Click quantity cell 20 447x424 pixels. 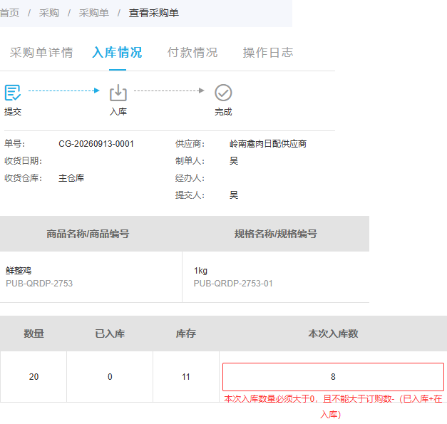point(34,377)
